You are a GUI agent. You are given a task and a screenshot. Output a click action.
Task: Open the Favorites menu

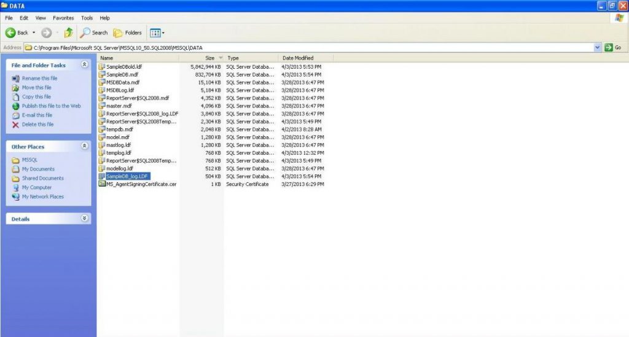tap(63, 18)
